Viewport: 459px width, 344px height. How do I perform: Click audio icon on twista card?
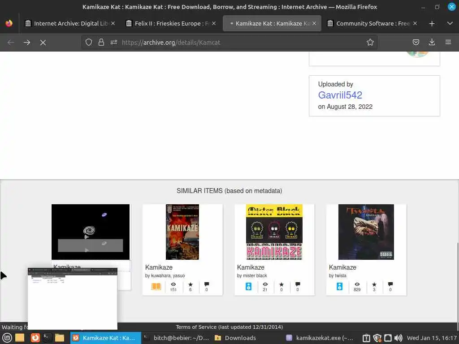[340, 286]
